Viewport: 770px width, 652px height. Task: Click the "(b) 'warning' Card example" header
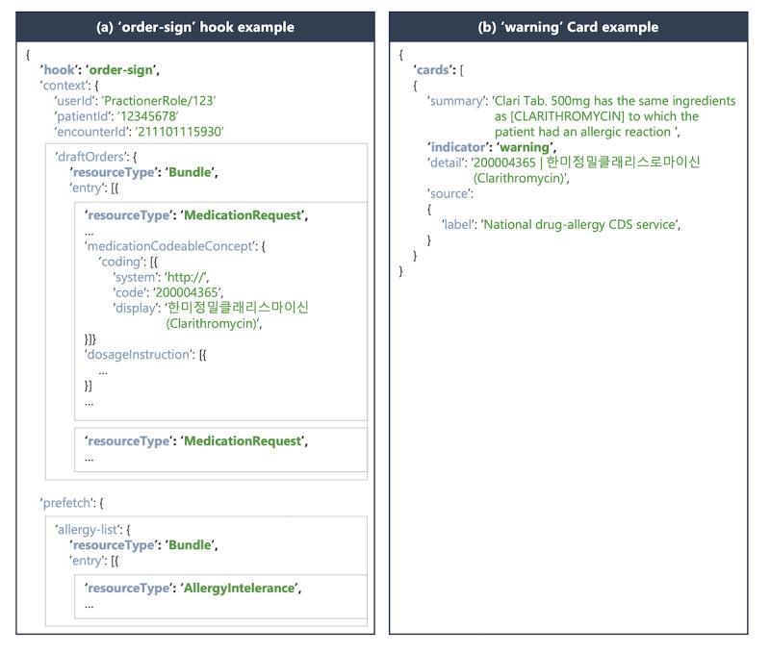point(568,27)
